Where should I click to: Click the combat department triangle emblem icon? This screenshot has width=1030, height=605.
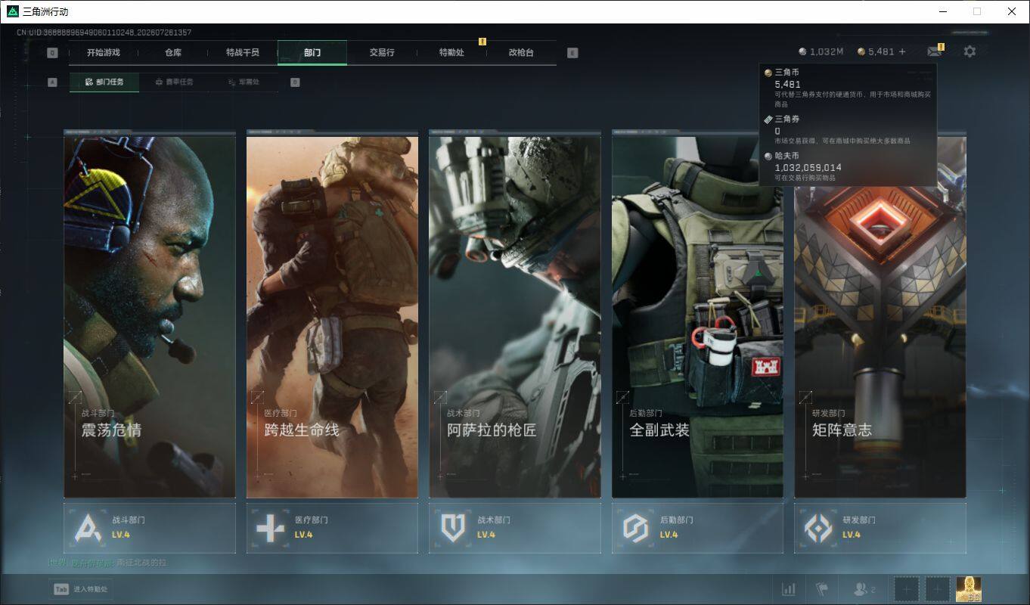[x=88, y=528]
